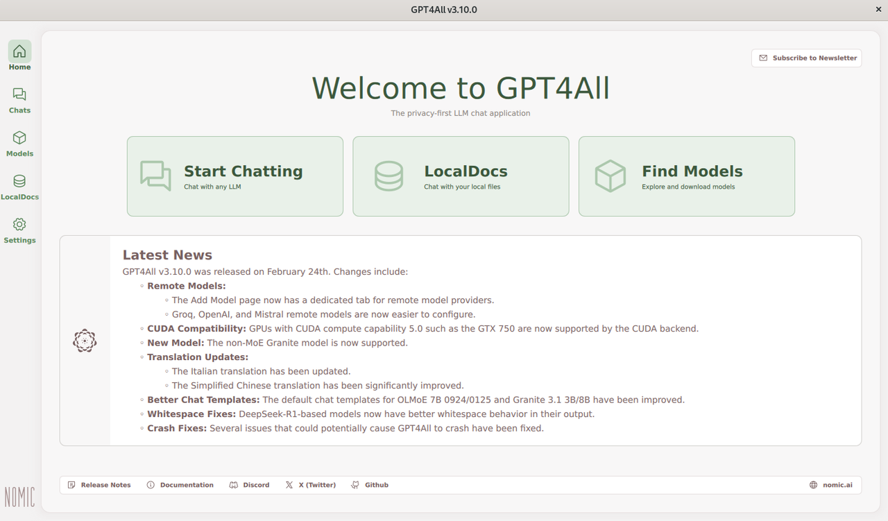
Task: Switch to the Models label in sidebar
Action: click(x=19, y=154)
